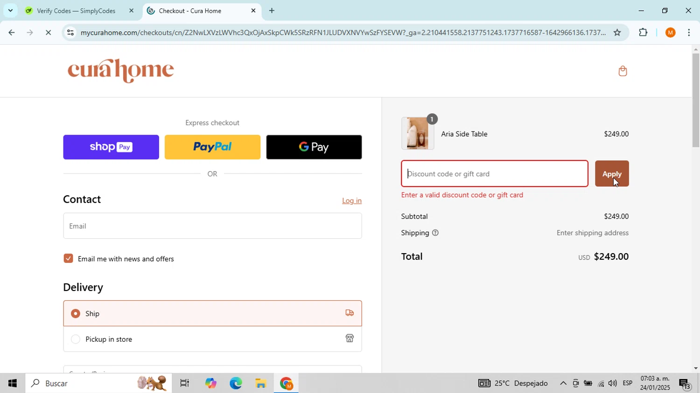Screen dimensions: 700x393
Task: Pay with Shop Pay button
Action: click(x=111, y=147)
